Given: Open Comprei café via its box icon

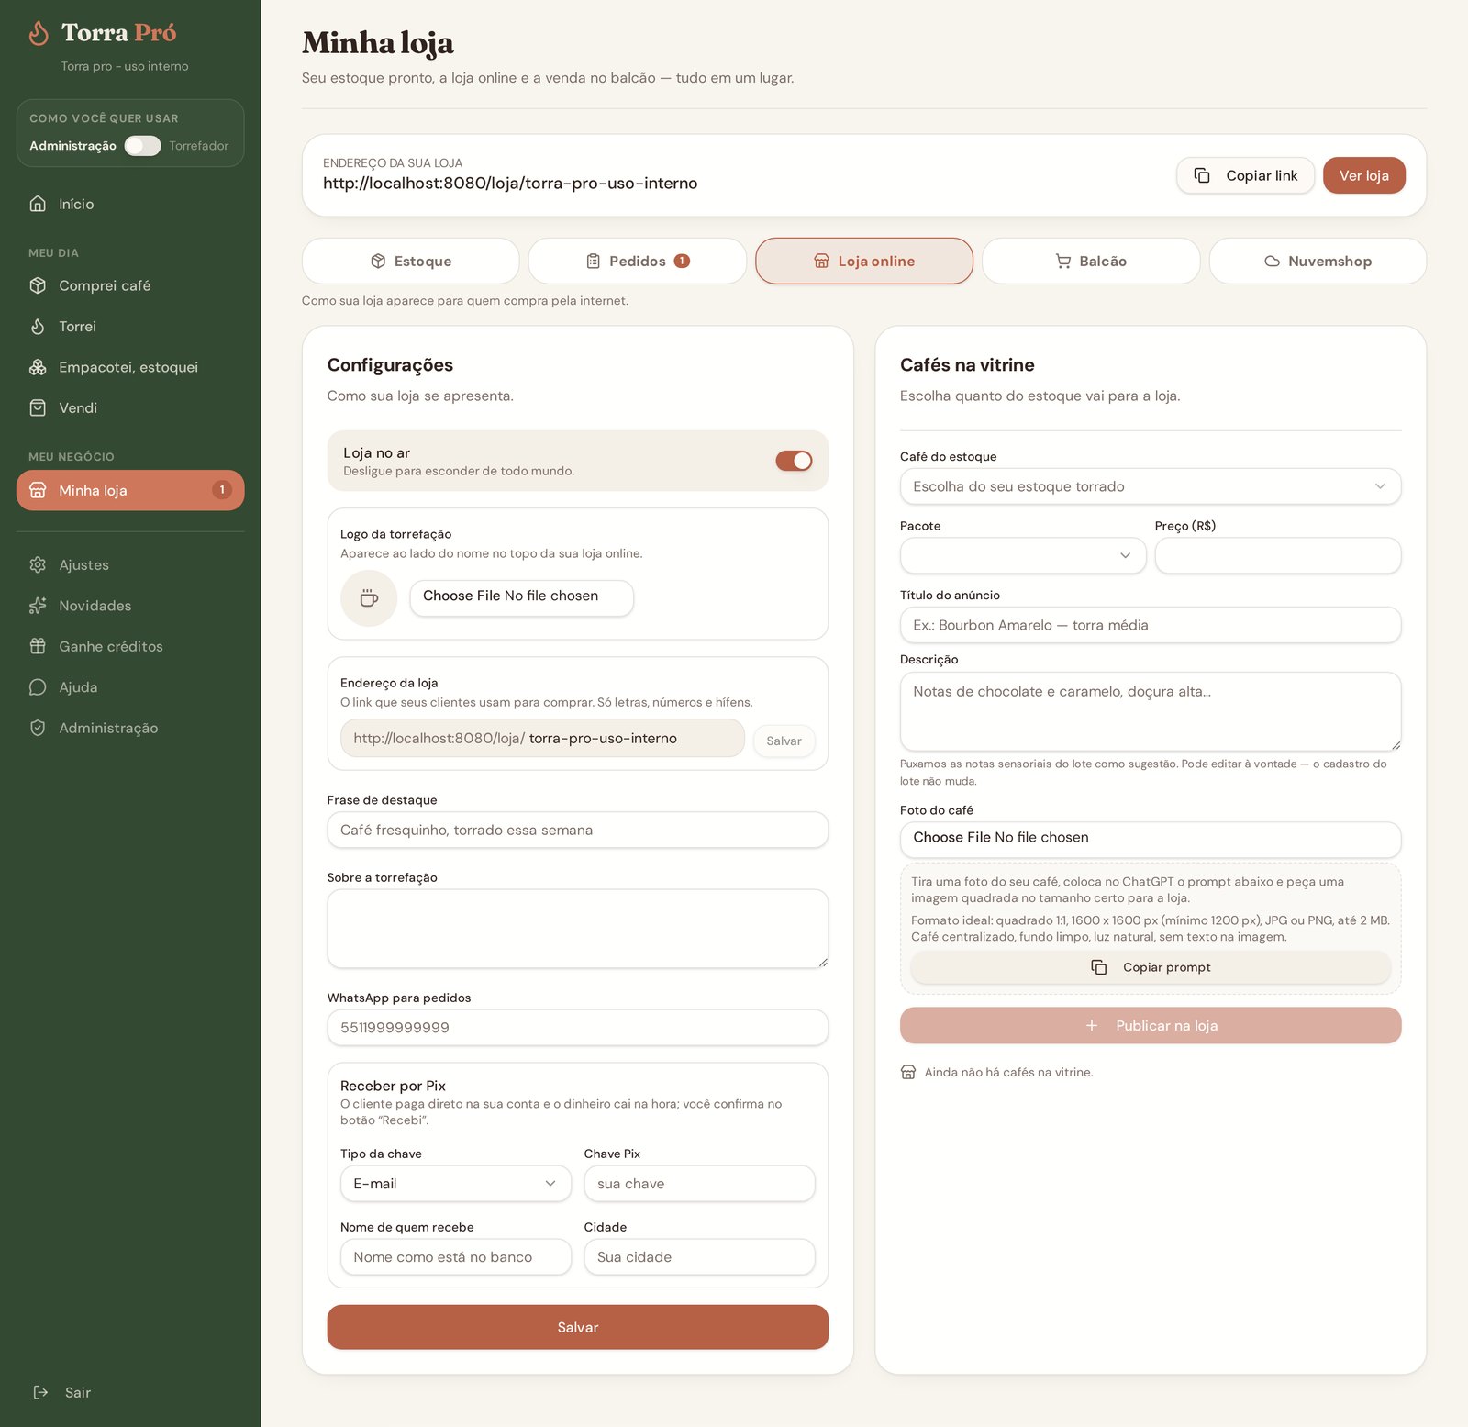Looking at the screenshot, I should pyautogui.click(x=38, y=285).
